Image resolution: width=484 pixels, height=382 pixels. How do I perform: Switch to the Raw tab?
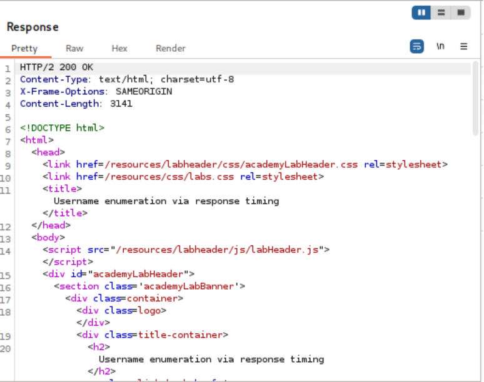(x=74, y=48)
